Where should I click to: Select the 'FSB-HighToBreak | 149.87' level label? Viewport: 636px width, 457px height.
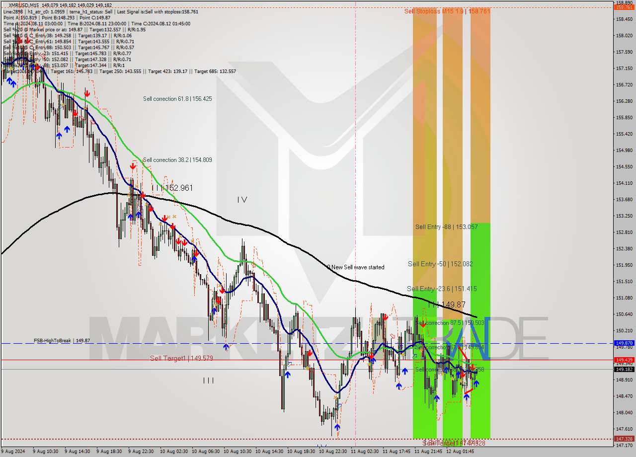(x=62, y=341)
